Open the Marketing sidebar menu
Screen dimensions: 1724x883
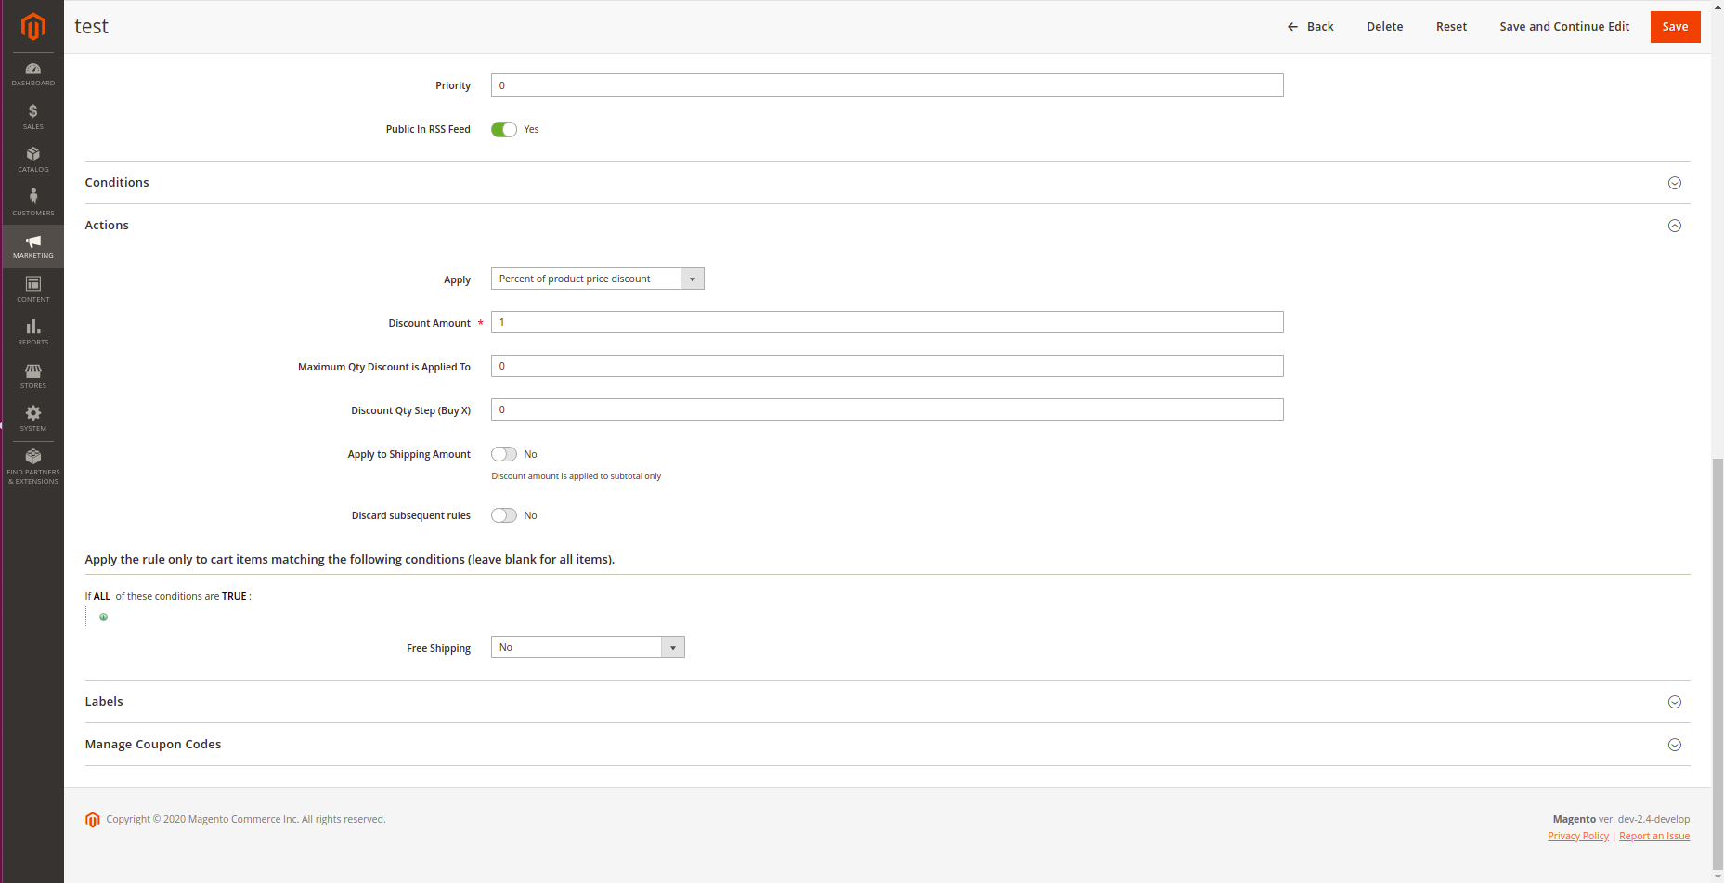[33, 246]
